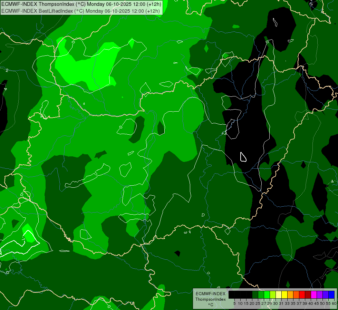The image size is (338, 310).
Task: Click the BestLiftedIndex title line at top
Action: tap(81, 11)
